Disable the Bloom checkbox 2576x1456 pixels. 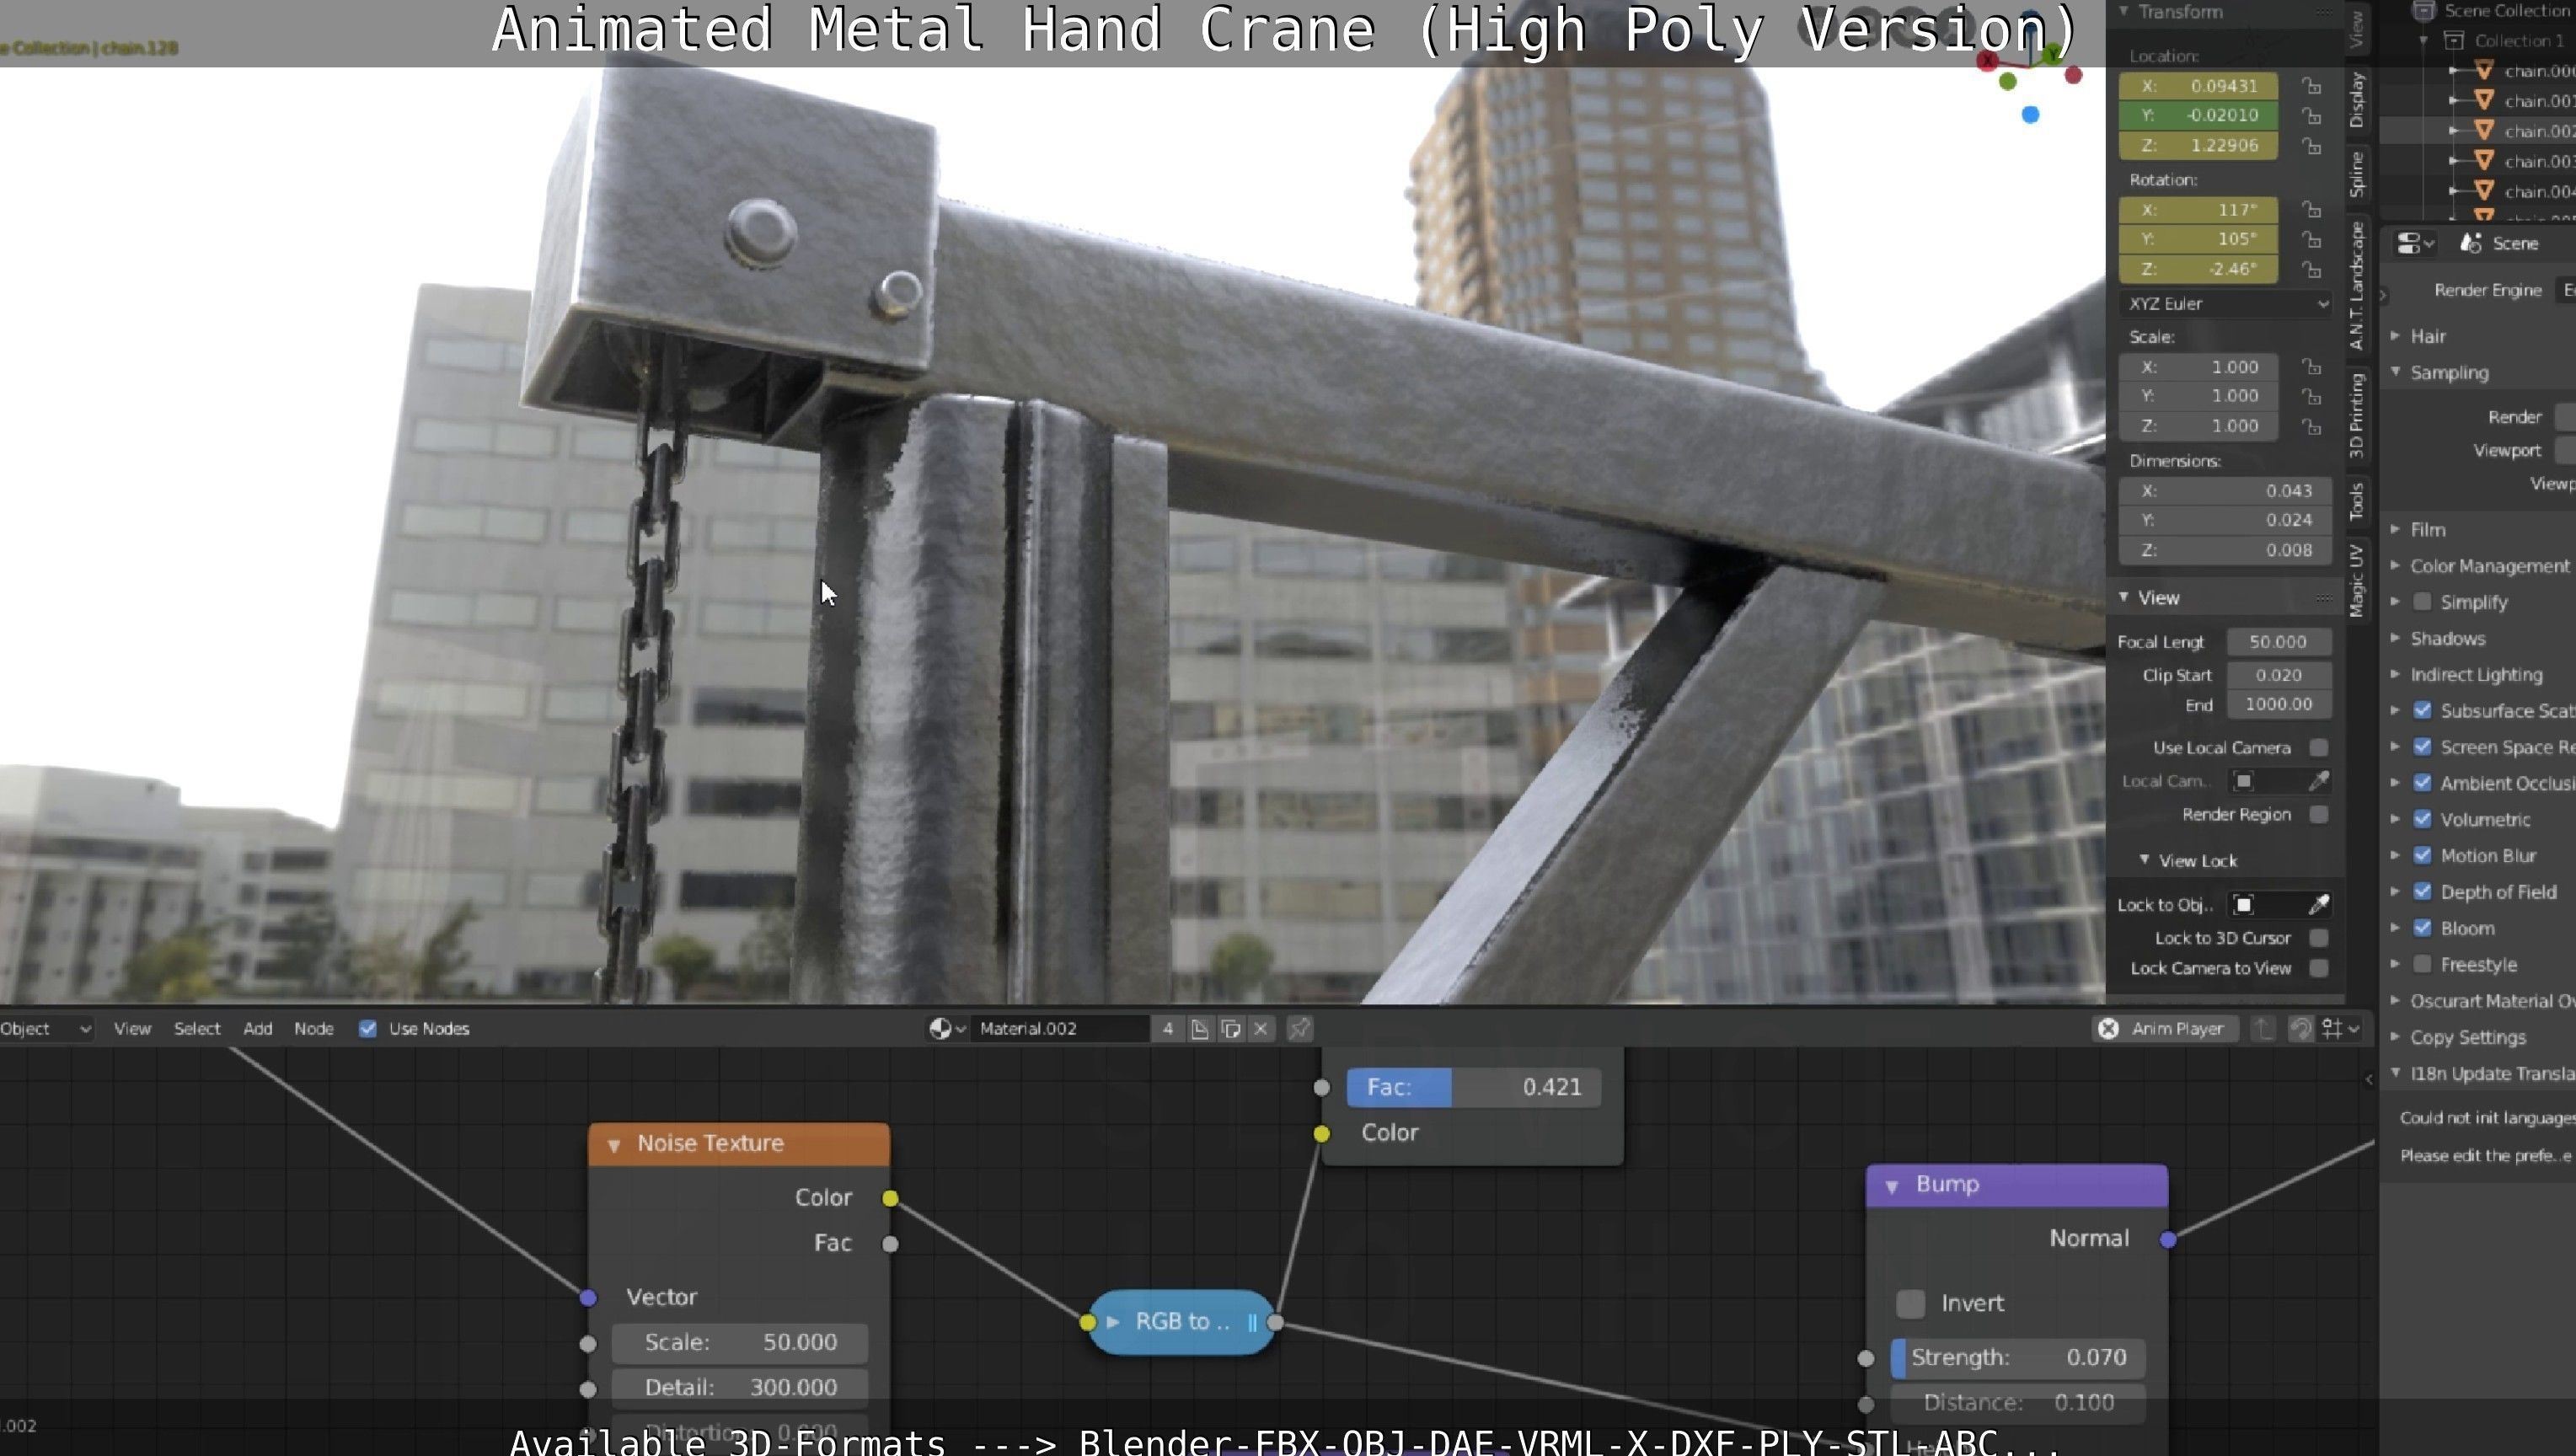click(x=2422, y=928)
